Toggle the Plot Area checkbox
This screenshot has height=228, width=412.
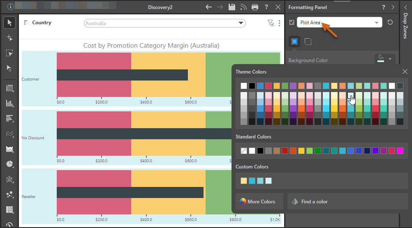[292, 23]
